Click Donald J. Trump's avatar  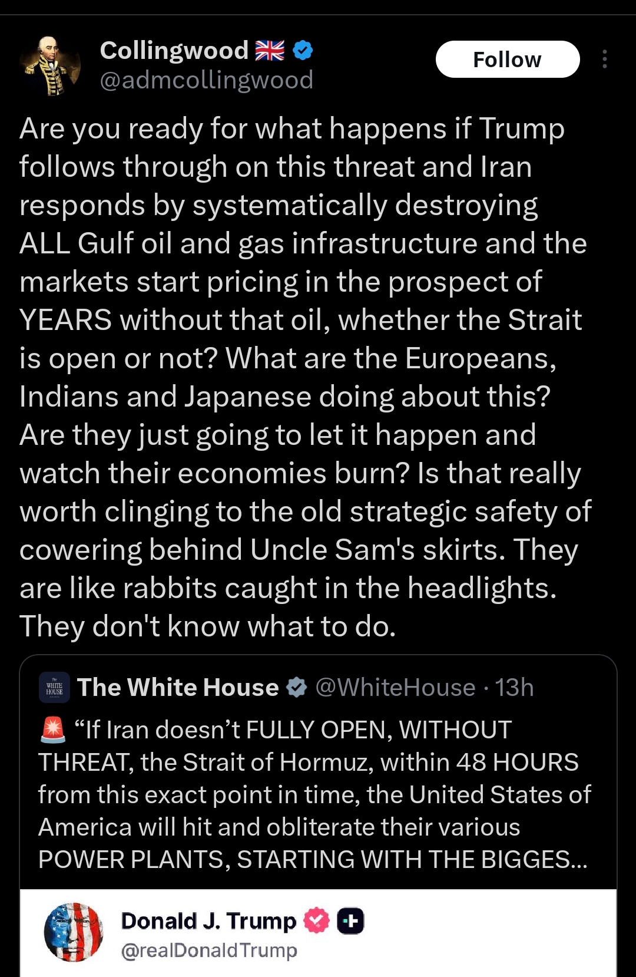(74, 932)
